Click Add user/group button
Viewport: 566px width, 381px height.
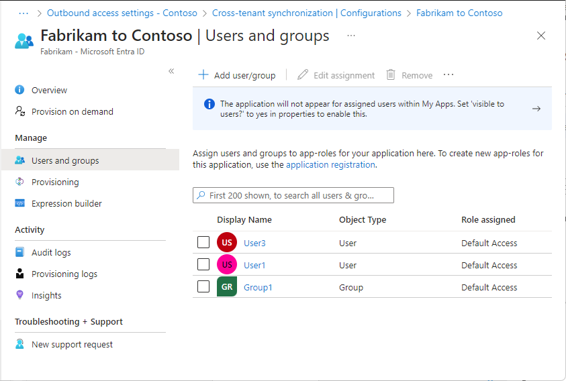237,75
